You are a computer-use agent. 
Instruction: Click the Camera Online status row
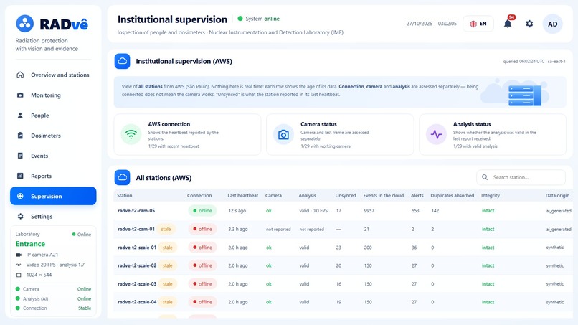pyautogui.click(x=53, y=289)
